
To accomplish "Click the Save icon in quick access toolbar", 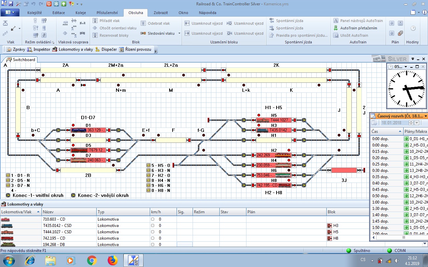I will 11,4.
